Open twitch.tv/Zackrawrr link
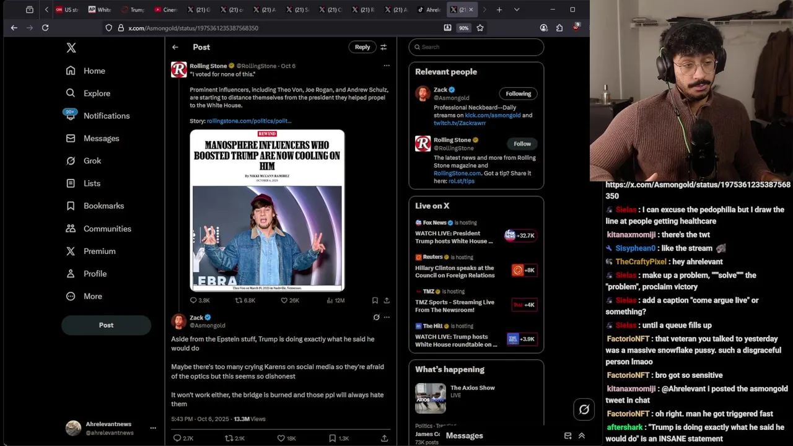This screenshot has width=793, height=446. coord(460,123)
